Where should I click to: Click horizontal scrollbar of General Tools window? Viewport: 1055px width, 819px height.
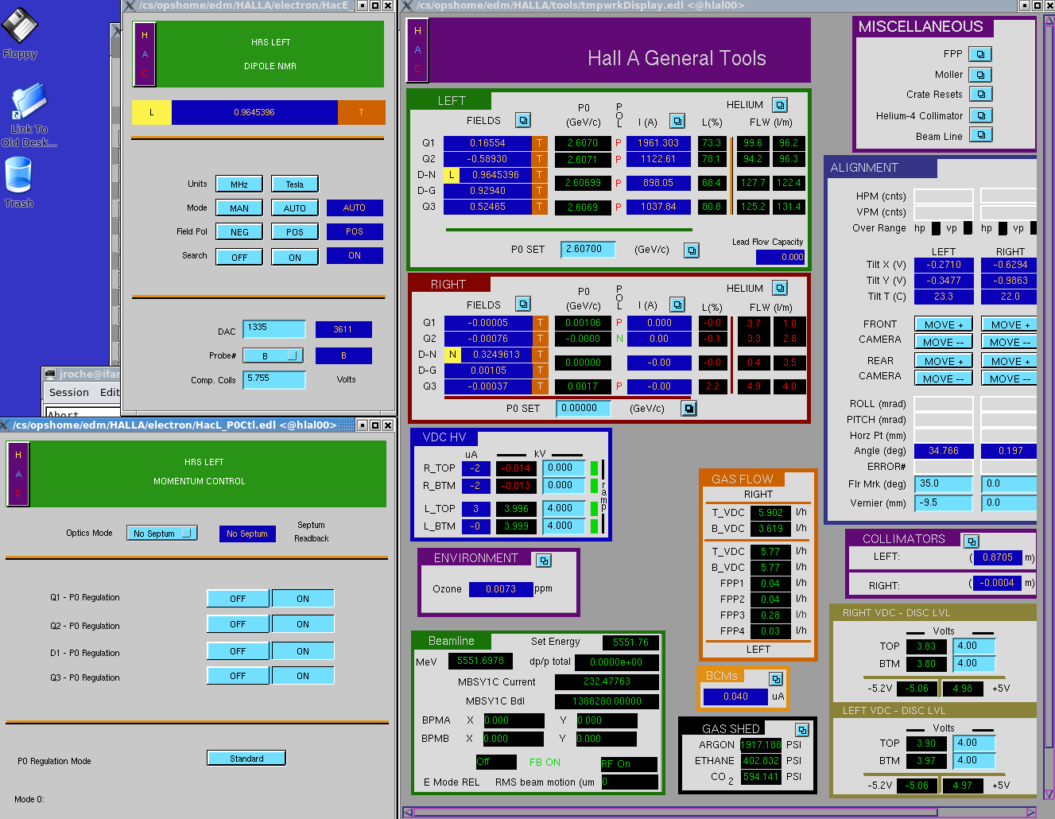coord(719,812)
